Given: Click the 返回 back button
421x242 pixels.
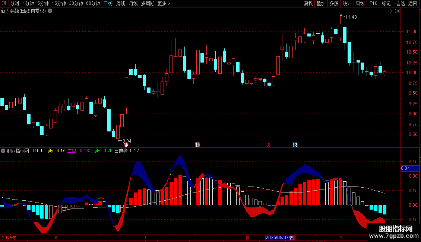Looking at the screenshot, I should 413,3.
